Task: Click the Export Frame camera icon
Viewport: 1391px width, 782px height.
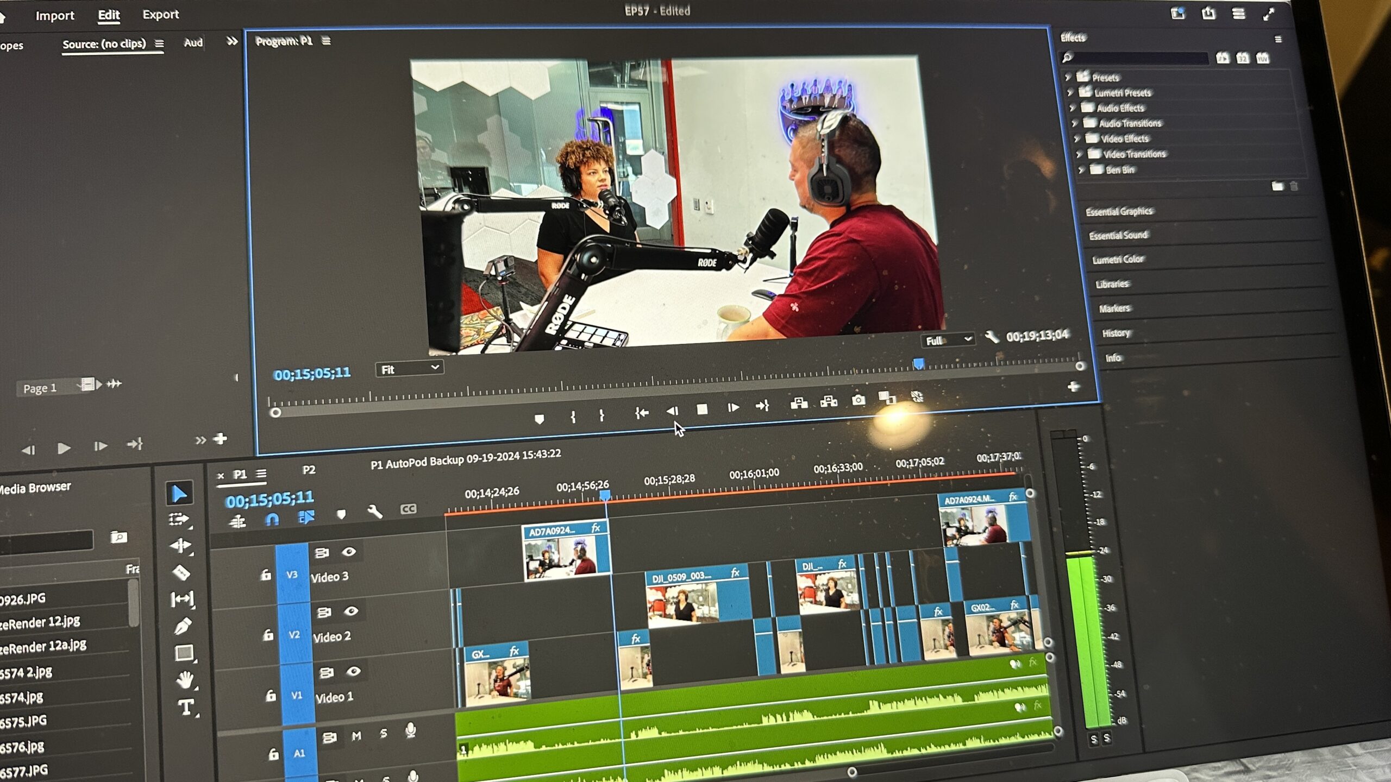Action: 859,400
